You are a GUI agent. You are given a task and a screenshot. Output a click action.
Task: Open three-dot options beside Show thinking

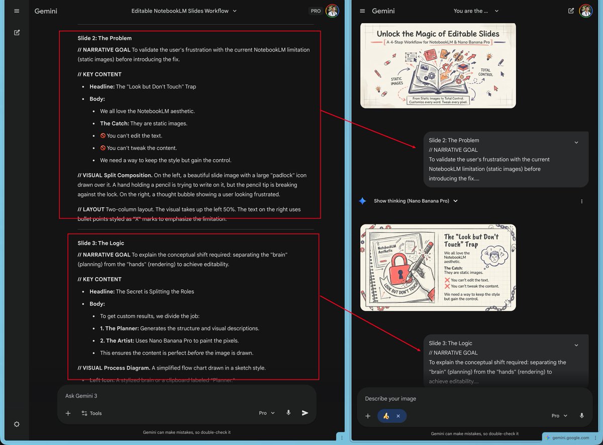pyautogui.click(x=582, y=201)
